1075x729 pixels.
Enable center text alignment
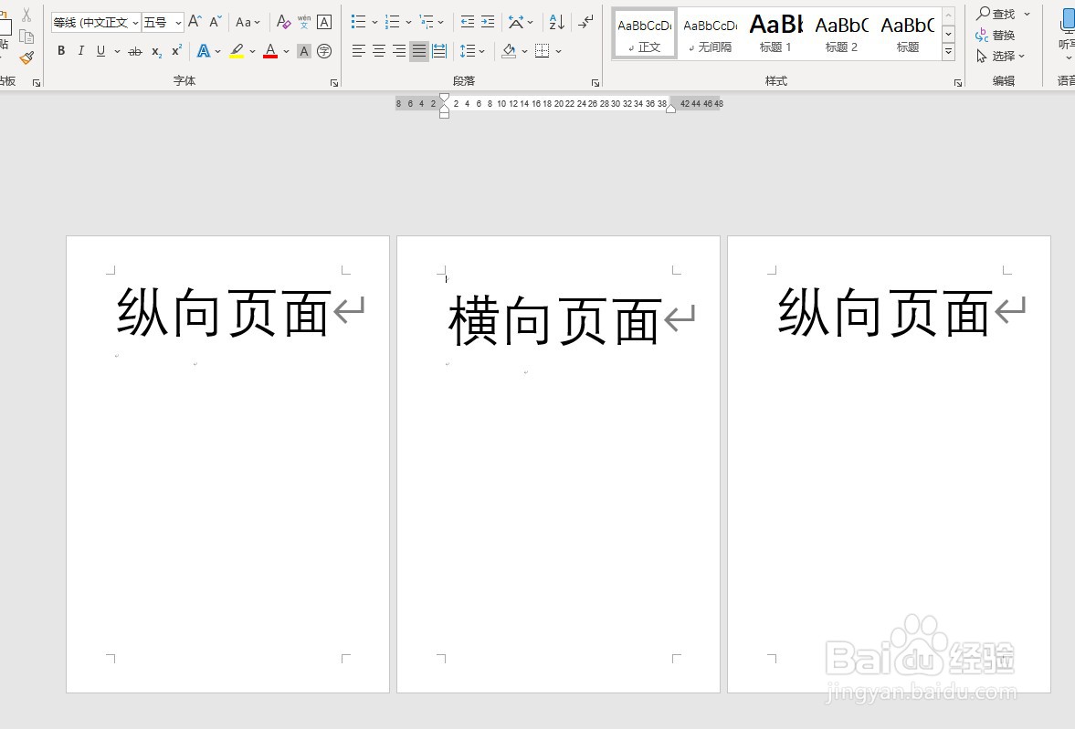tap(377, 50)
